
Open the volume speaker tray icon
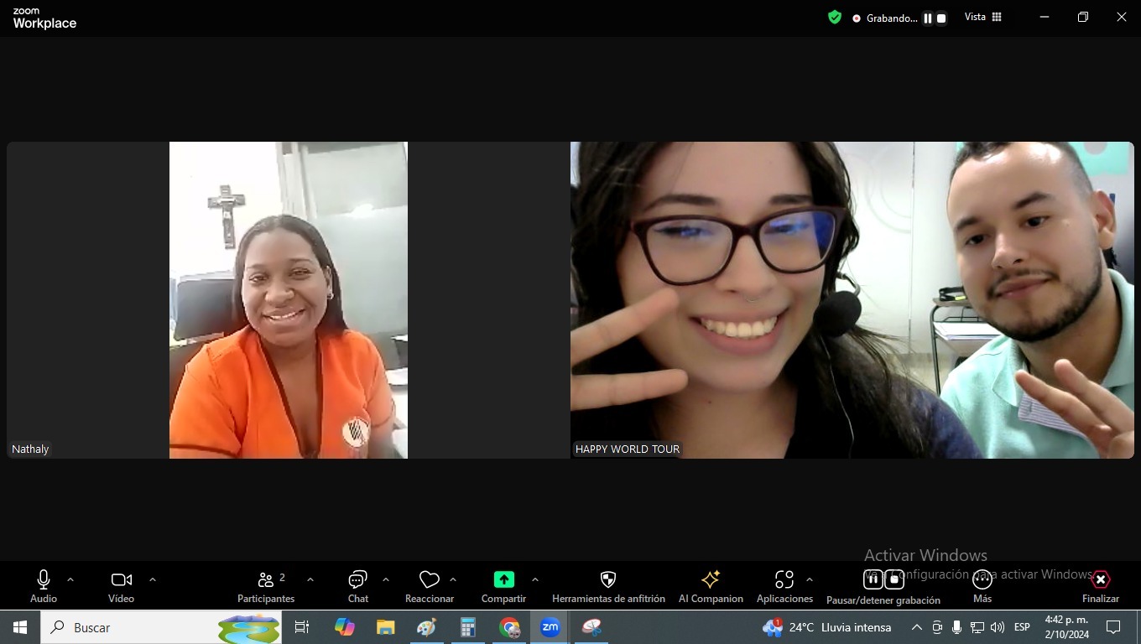[998, 627]
